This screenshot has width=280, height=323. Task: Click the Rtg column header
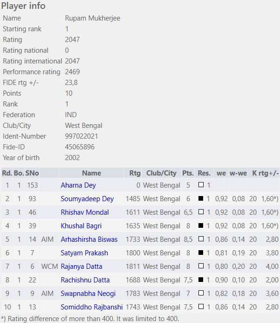[x=135, y=173]
